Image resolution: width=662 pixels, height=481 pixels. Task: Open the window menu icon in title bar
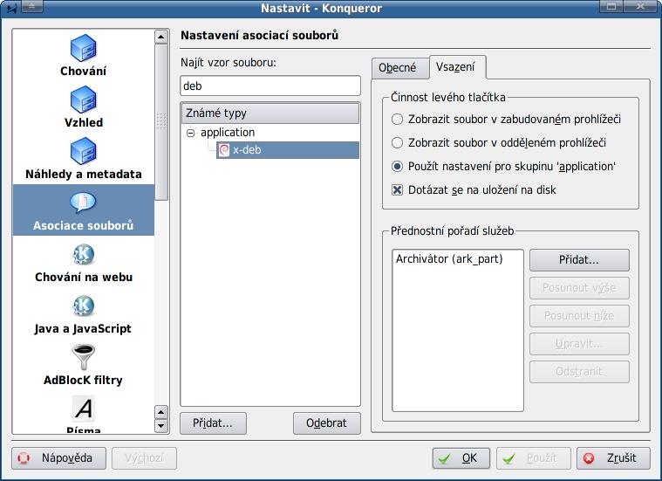coord(11,7)
